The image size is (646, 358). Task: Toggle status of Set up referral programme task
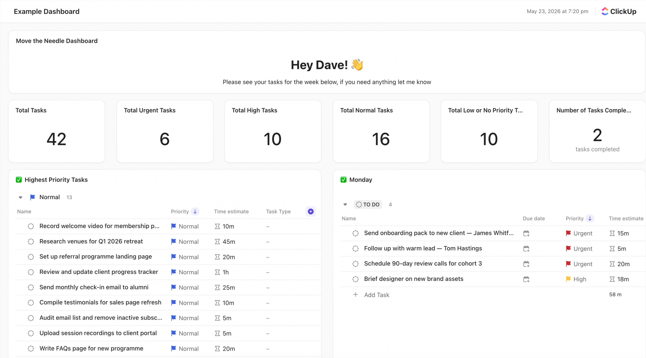pos(31,257)
